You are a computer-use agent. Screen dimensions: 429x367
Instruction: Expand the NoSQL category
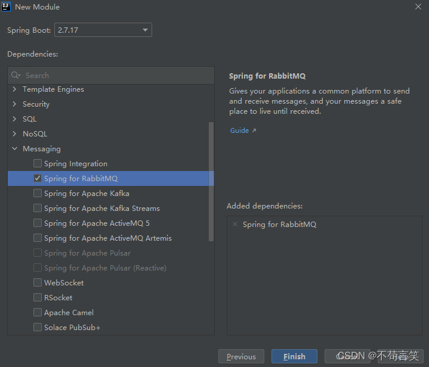[14, 134]
